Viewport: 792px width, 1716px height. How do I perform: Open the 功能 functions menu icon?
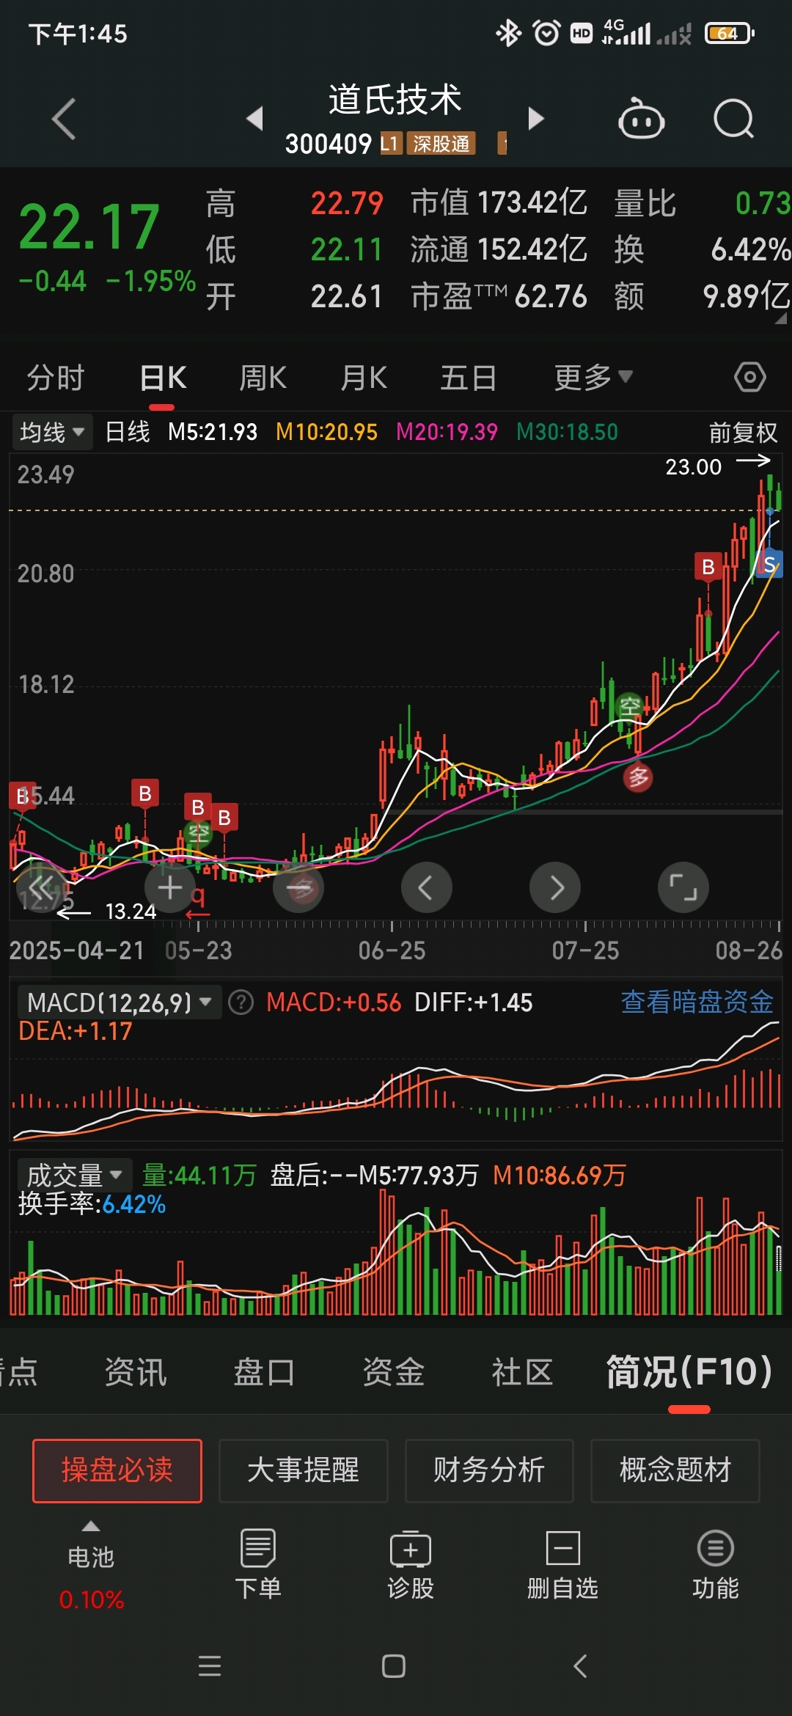(715, 1564)
